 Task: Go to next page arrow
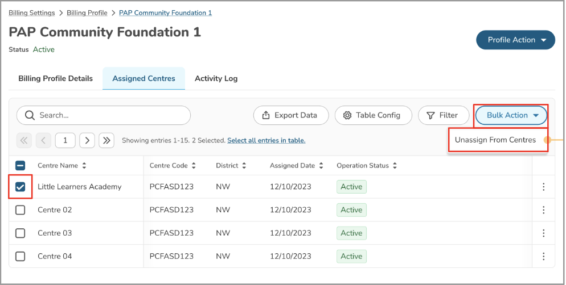[87, 140]
